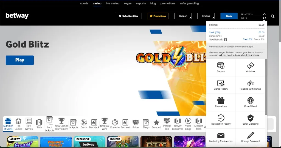Image resolution: width=281 pixels, height=148 pixels.
Task: Refresh the account balance
Action: point(264,18)
